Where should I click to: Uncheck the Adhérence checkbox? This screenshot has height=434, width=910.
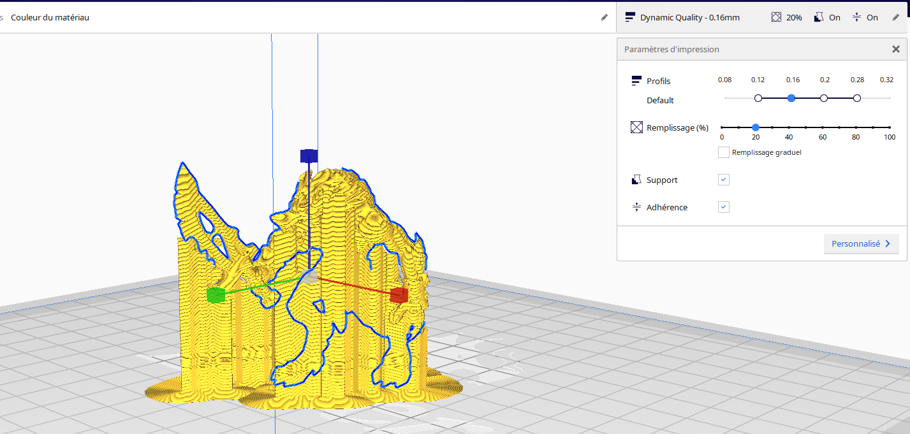724,207
